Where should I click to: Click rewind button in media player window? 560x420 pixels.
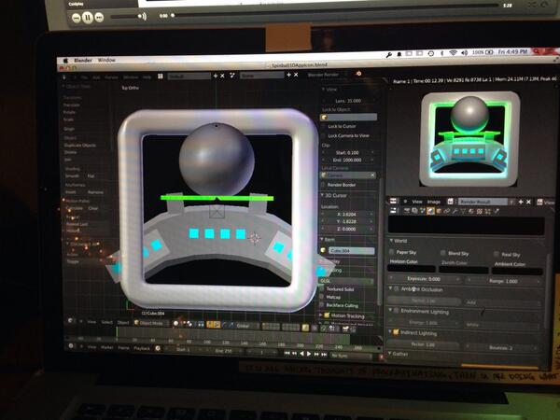[76, 18]
